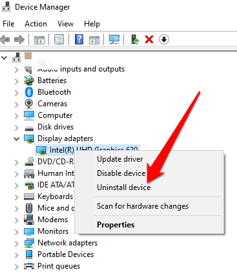This screenshot has width=237, height=277.
Task: Click the IDE ATA/ATAPI controllers icon
Action: (x=29, y=186)
